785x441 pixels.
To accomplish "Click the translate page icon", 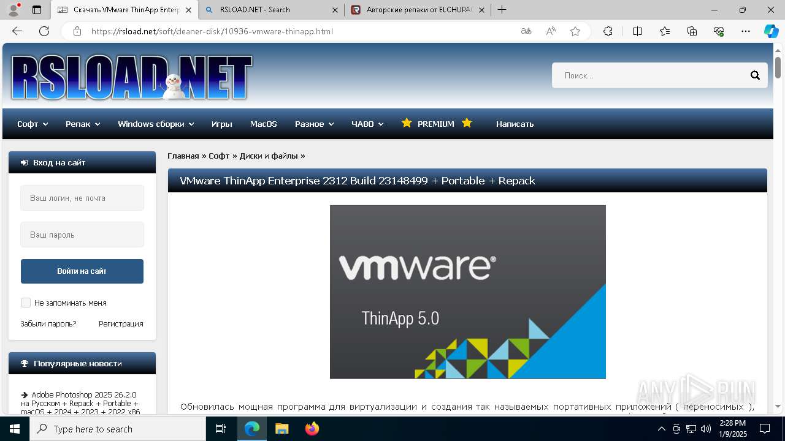I will (526, 31).
